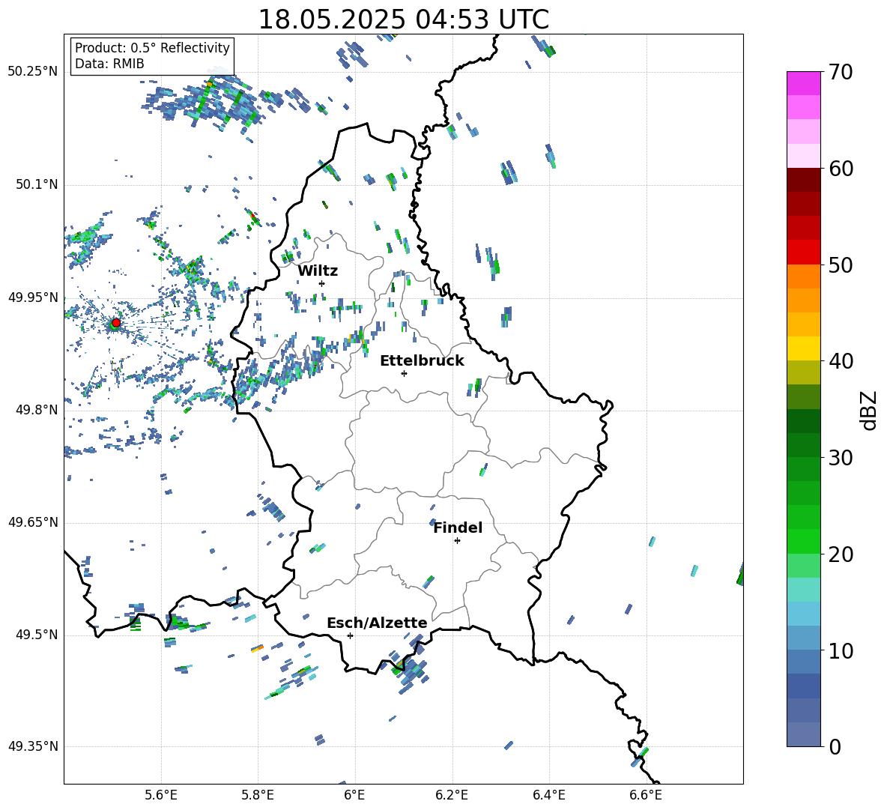
Task: Click the 49.8°N latitude label
Action: (x=37, y=410)
